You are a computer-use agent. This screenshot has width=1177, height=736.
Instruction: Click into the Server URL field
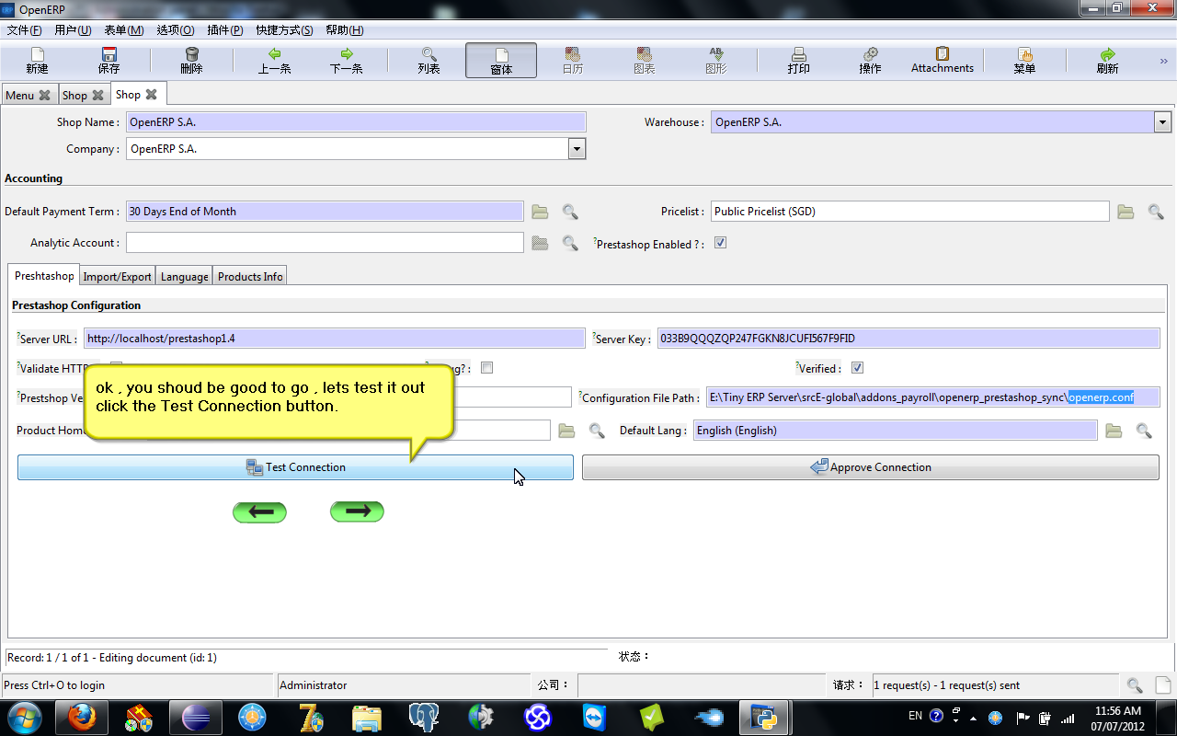tap(335, 339)
